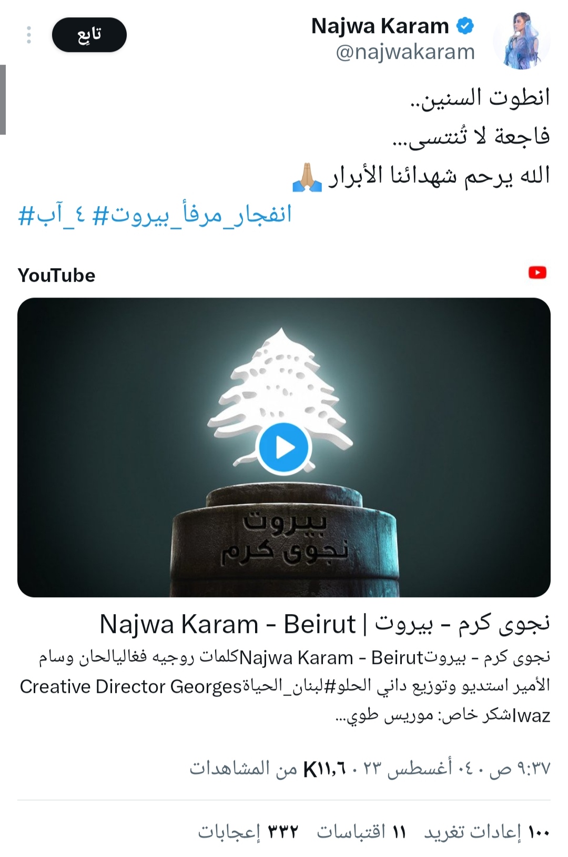568x857 pixels.
Task: Open the three-dot more options menu
Action: pyautogui.click(x=29, y=35)
